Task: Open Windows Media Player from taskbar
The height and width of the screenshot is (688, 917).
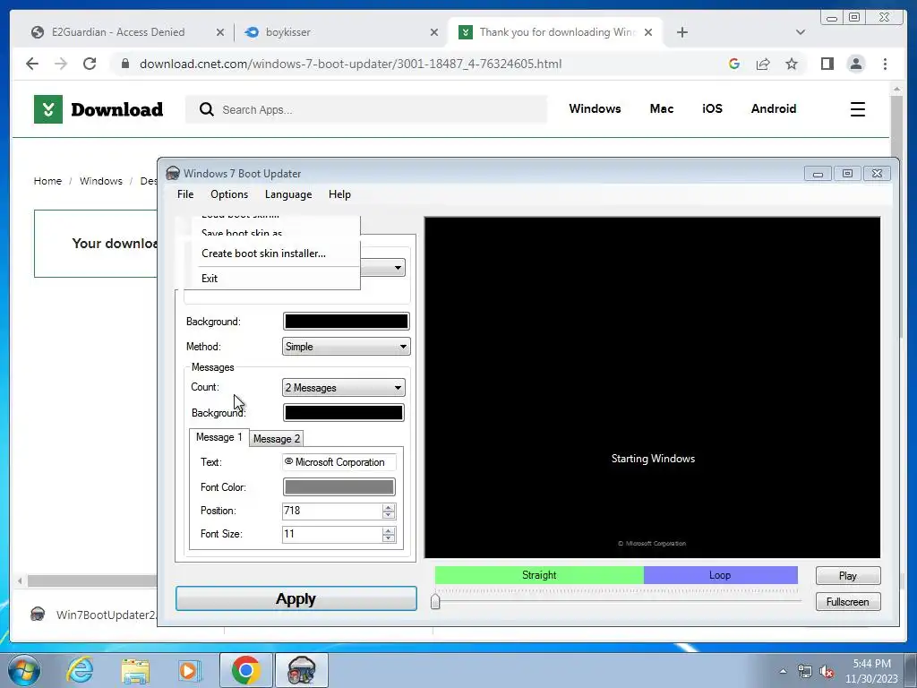Action: (190, 670)
